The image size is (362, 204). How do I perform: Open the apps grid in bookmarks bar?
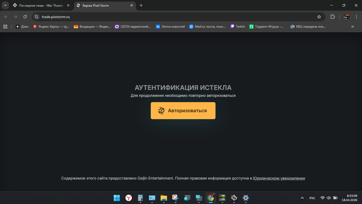tap(5, 27)
